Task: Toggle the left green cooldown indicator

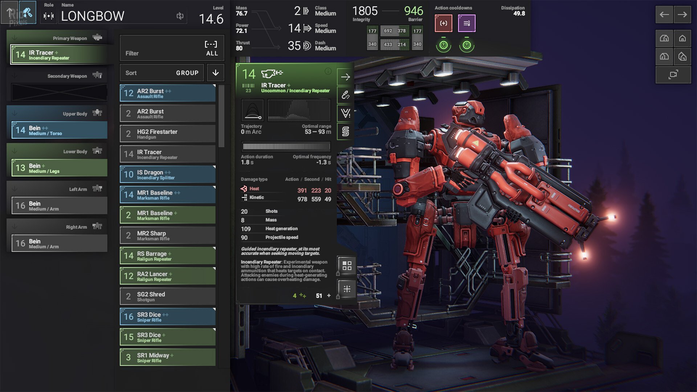Action: point(444,45)
